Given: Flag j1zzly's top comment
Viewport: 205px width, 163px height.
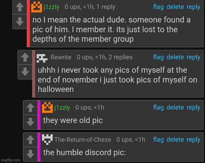Looking at the screenshot, I should tap(158, 7).
